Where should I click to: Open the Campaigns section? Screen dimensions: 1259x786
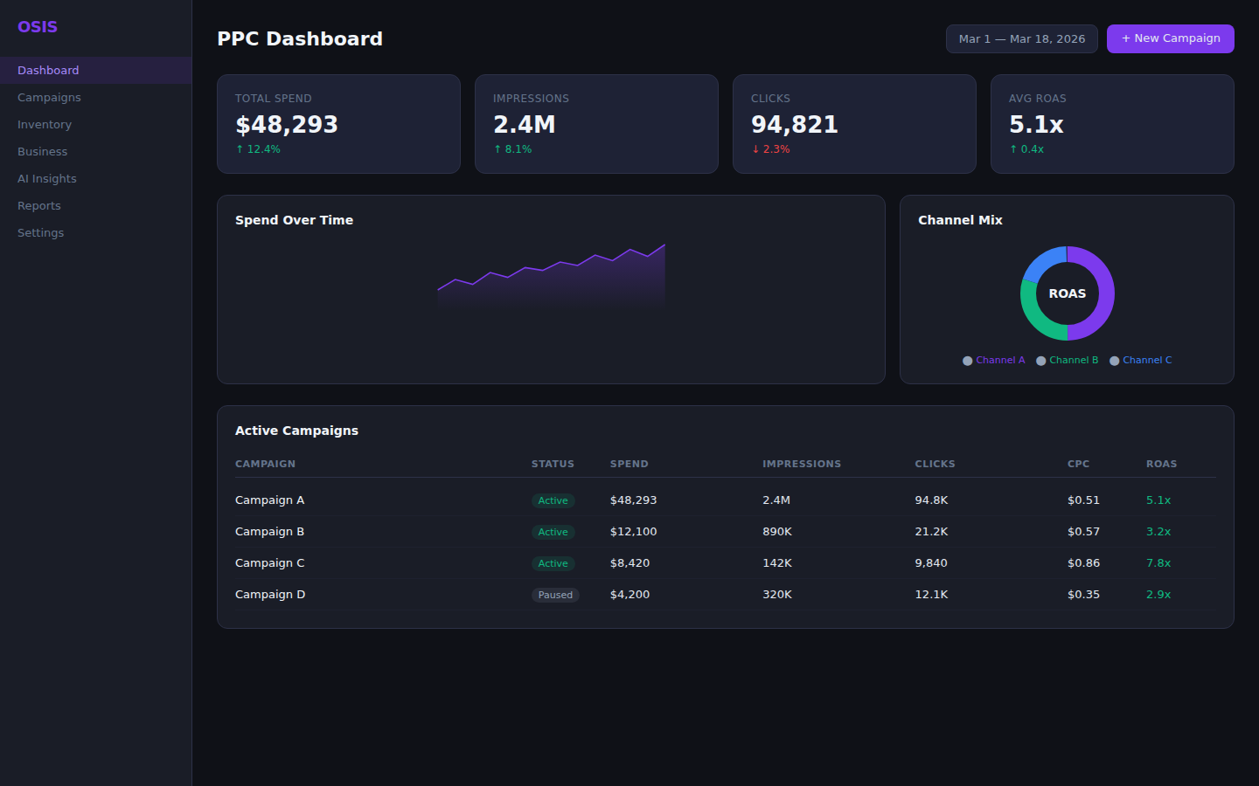pyautogui.click(x=49, y=97)
